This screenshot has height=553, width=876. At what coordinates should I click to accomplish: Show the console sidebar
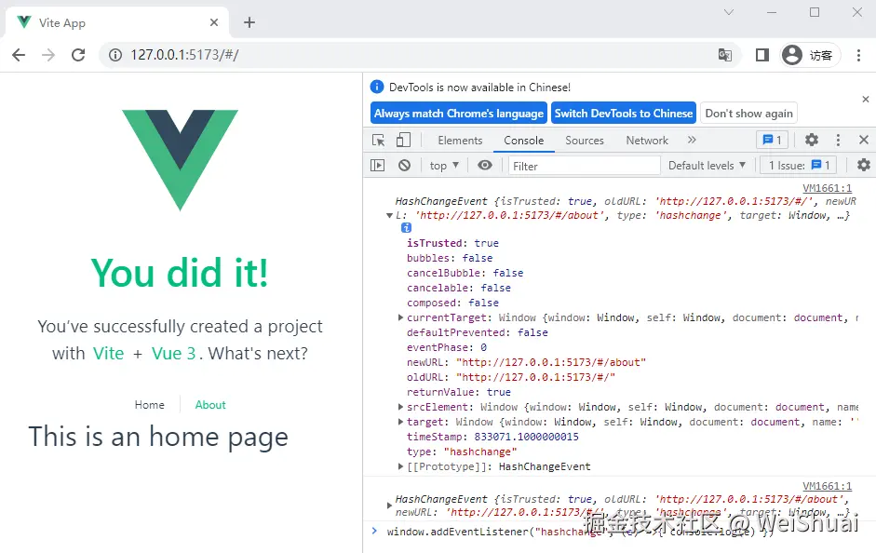(378, 166)
